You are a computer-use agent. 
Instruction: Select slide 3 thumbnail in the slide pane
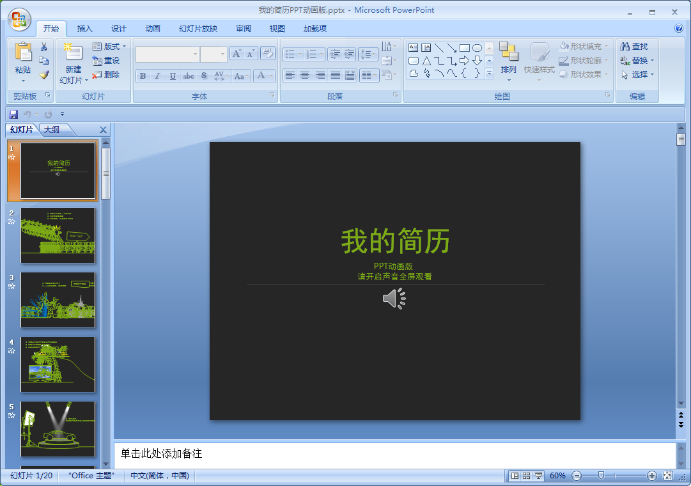point(58,299)
